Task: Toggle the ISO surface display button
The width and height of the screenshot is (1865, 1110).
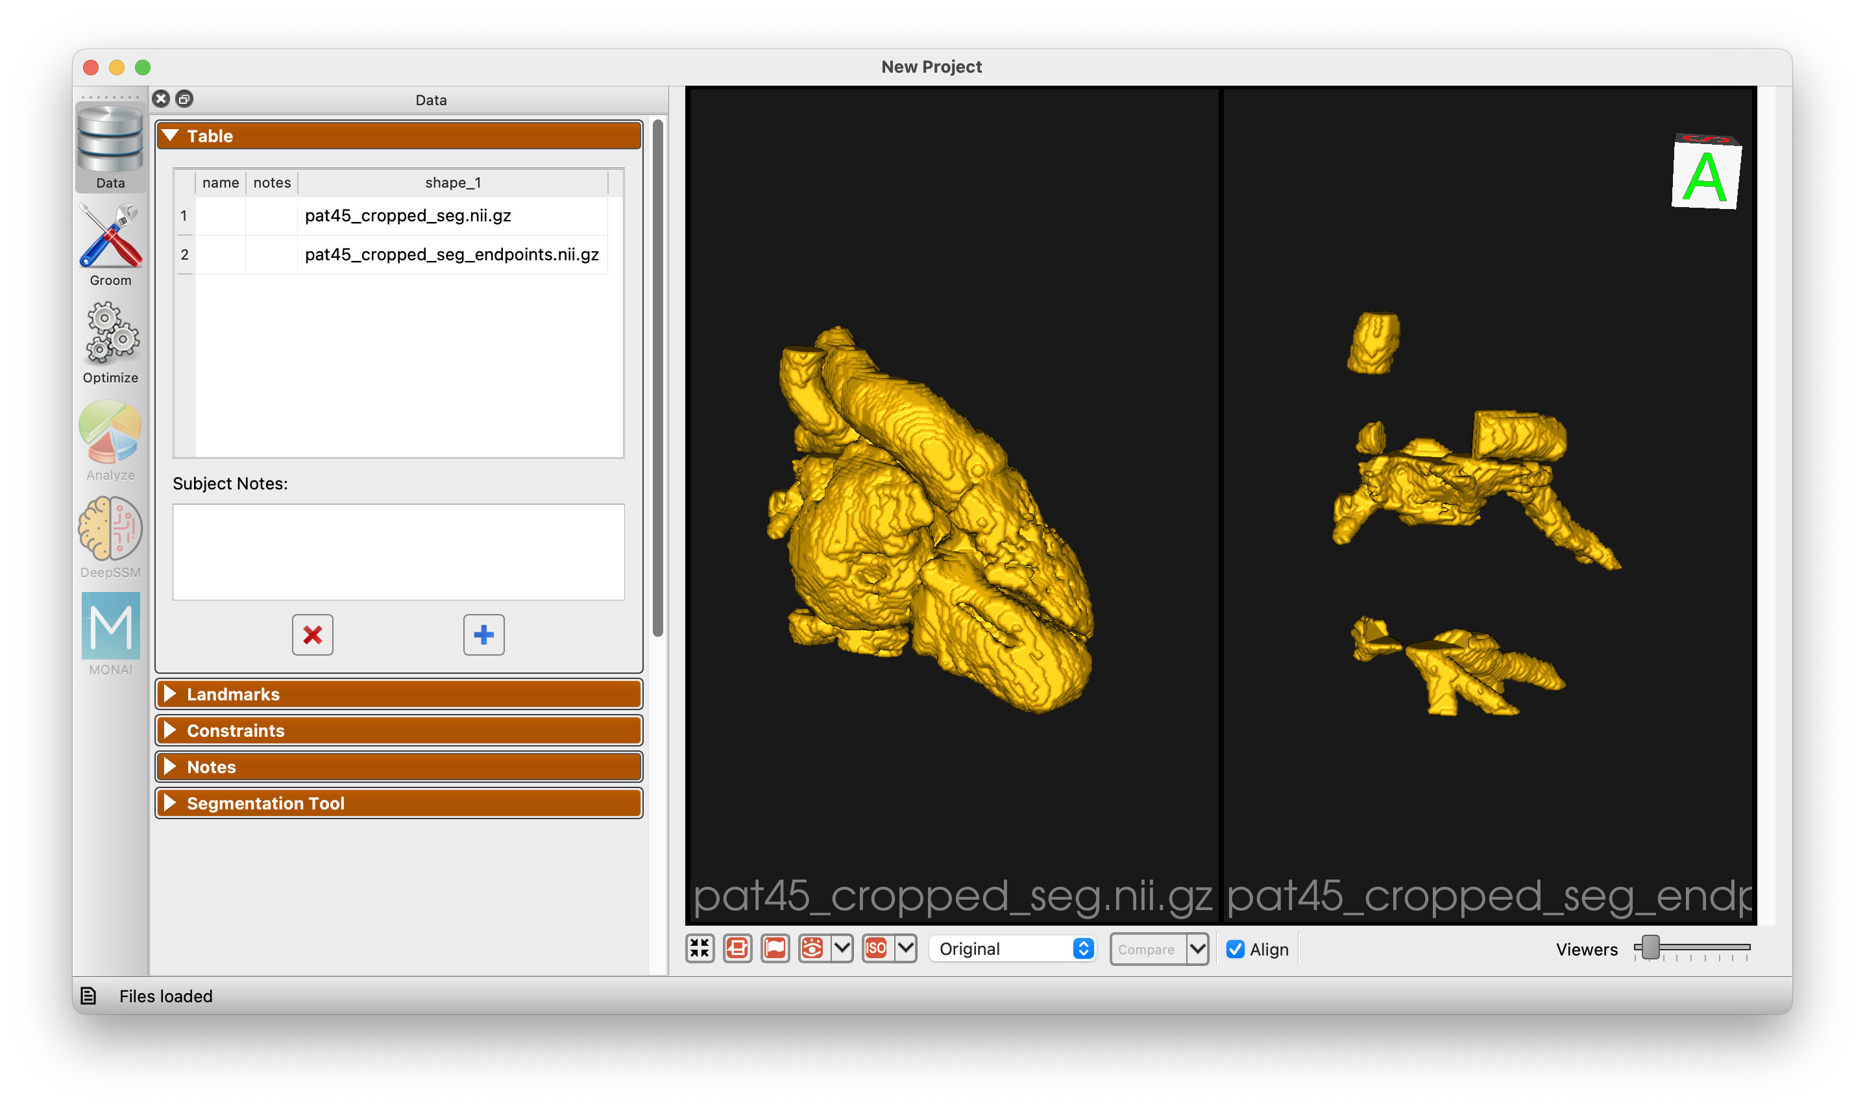Action: [x=876, y=948]
